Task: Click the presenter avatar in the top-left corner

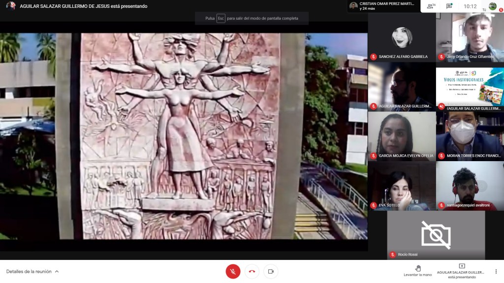Action: [x=10, y=6]
